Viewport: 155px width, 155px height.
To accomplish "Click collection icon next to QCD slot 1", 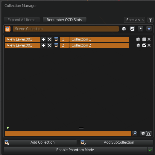I will [x=56, y=39].
